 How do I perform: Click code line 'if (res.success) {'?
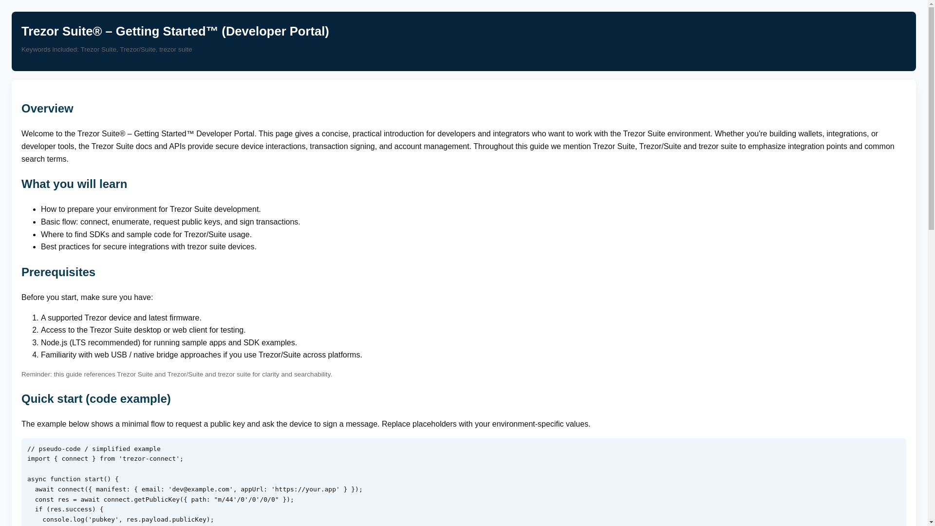pyautogui.click(x=69, y=509)
